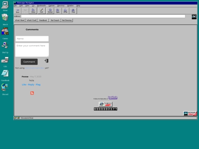Click the commenter name Pesrae

[25, 77]
